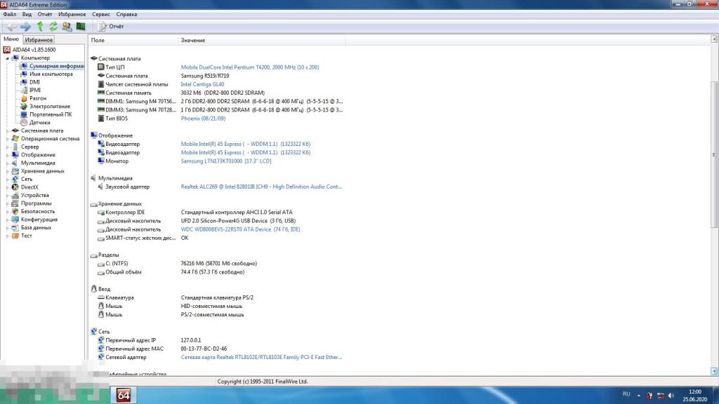Click the Значение column header
The image size is (719, 404).
point(261,40)
